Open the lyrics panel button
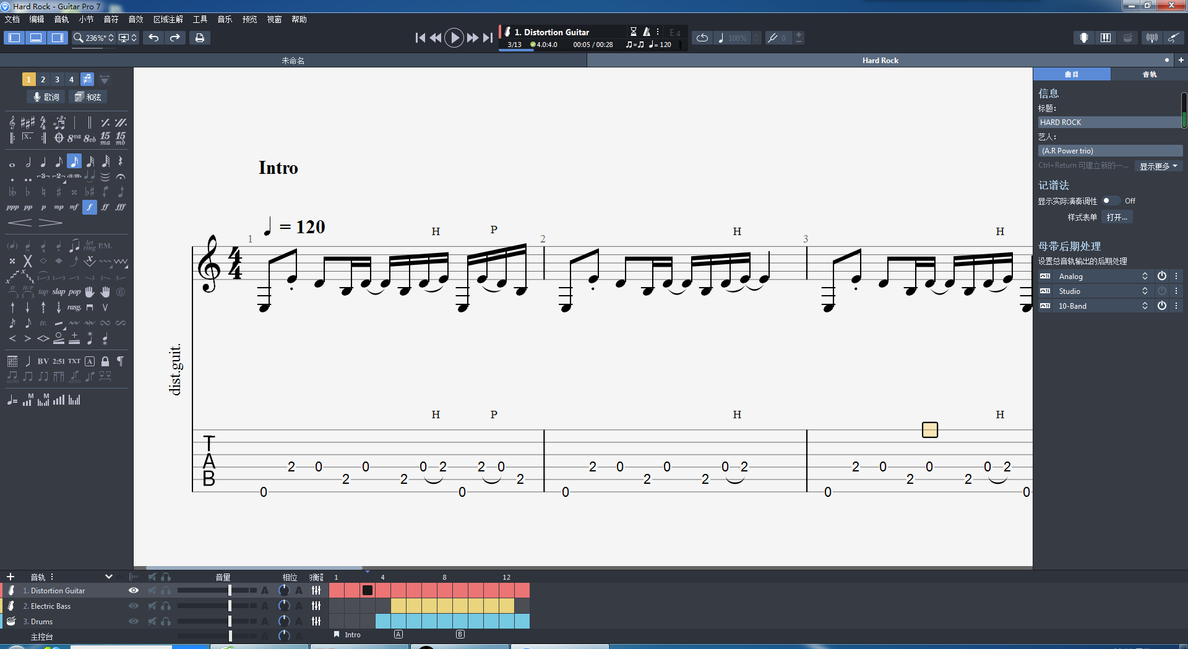 46,97
